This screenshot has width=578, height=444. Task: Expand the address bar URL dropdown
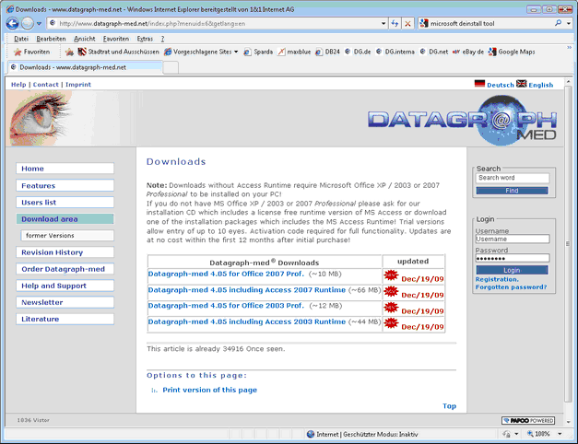tap(383, 24)
